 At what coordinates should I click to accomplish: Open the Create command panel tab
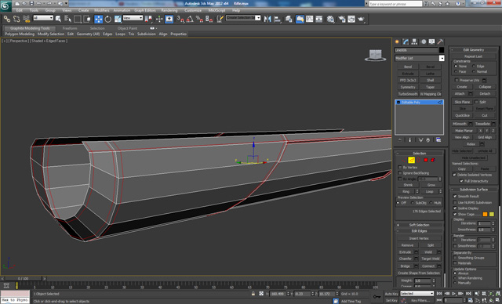398,42
